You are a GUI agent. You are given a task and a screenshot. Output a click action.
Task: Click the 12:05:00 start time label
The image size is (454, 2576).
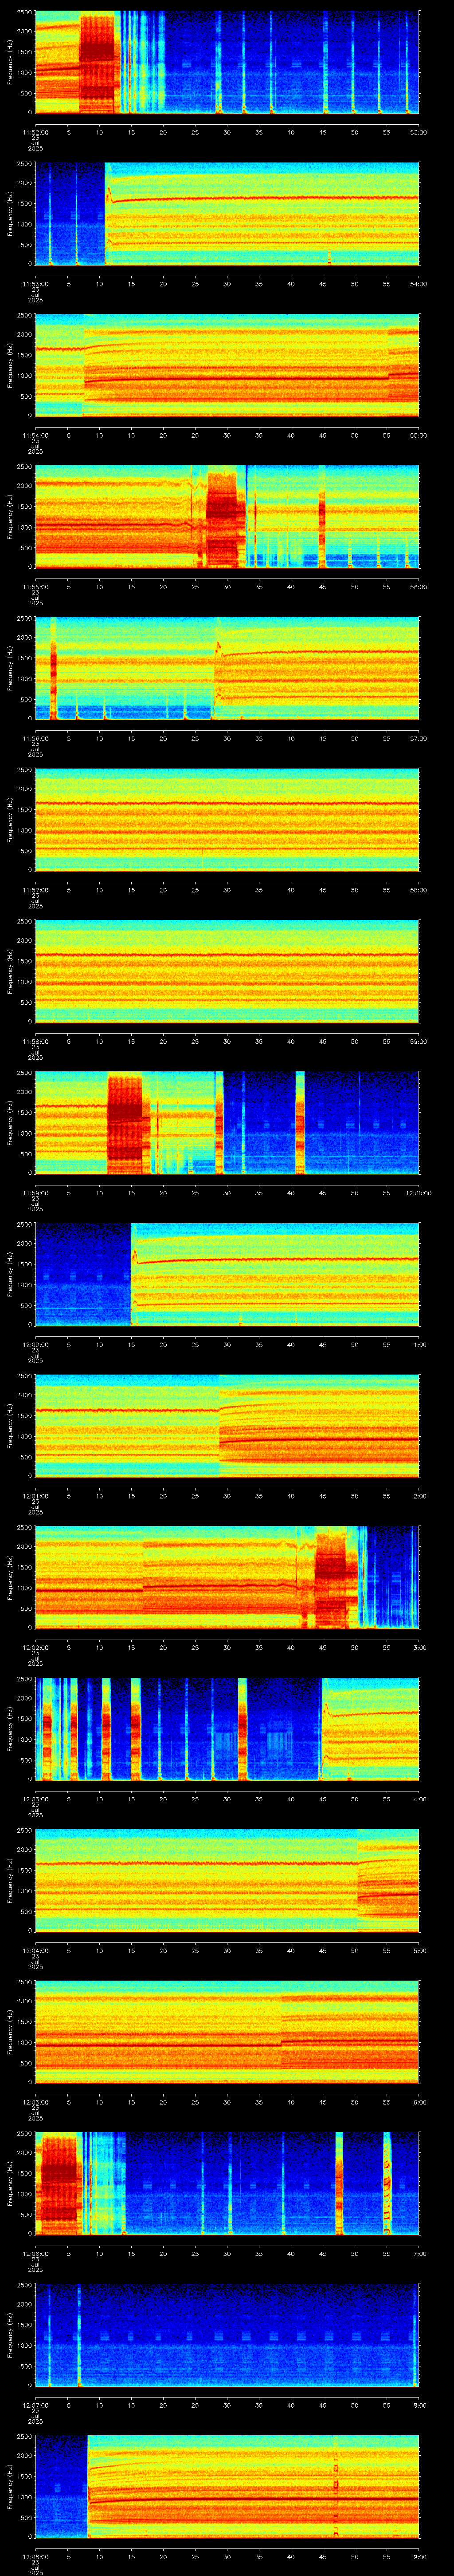click(x=35, y=2102)
